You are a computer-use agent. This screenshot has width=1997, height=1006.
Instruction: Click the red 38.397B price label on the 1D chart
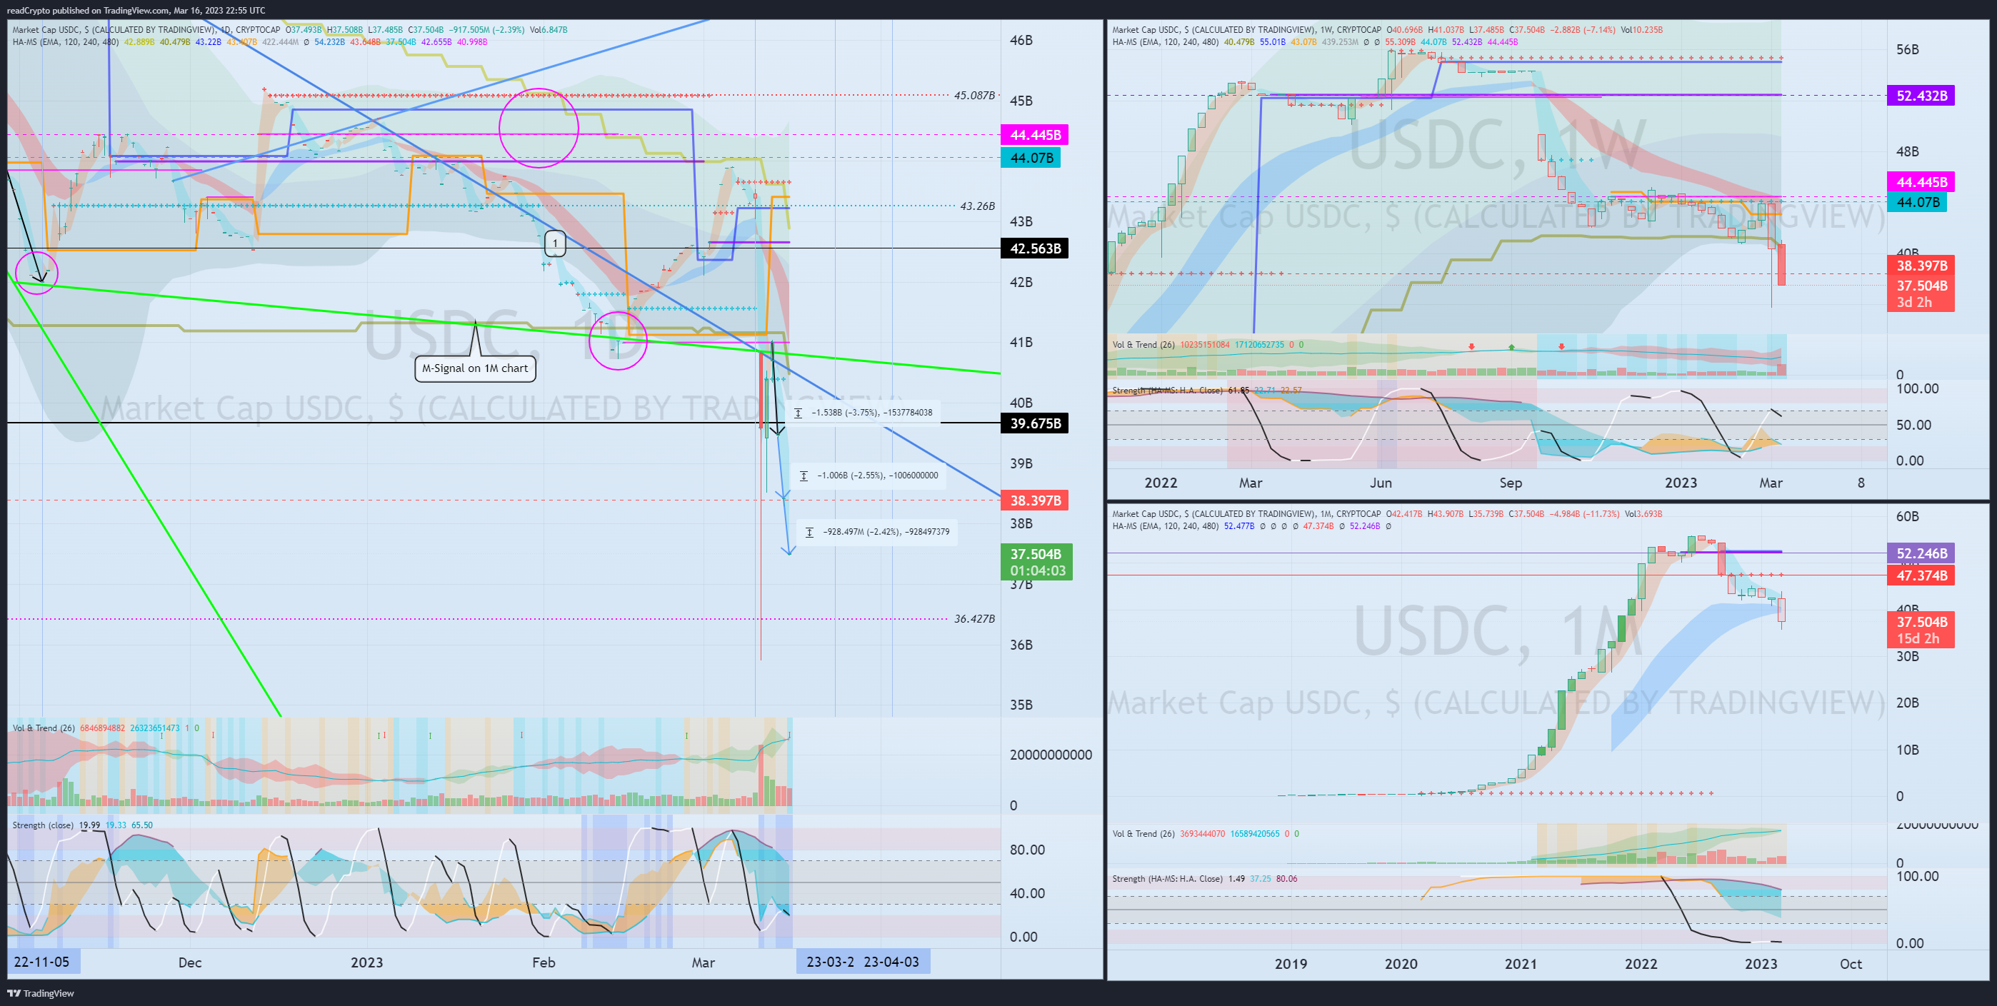pos(1035,501)
